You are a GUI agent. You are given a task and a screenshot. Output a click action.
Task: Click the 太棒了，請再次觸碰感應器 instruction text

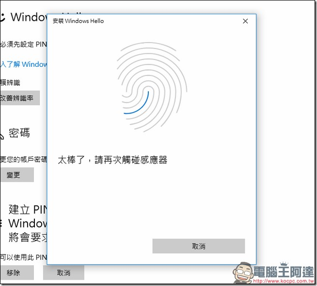pyautogui.click(x=112, y=160)
